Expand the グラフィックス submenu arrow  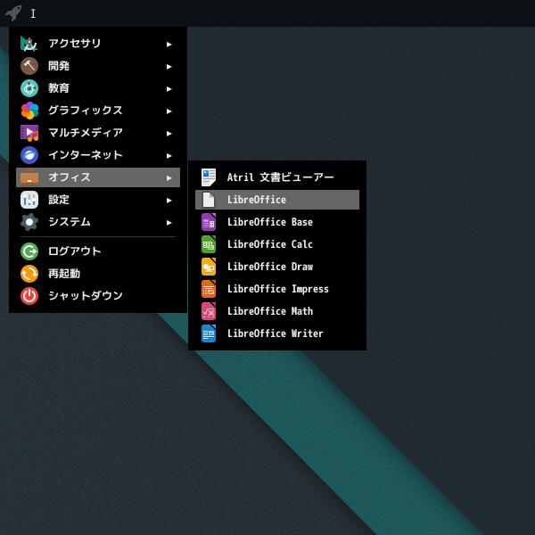[x=169, y=111]
